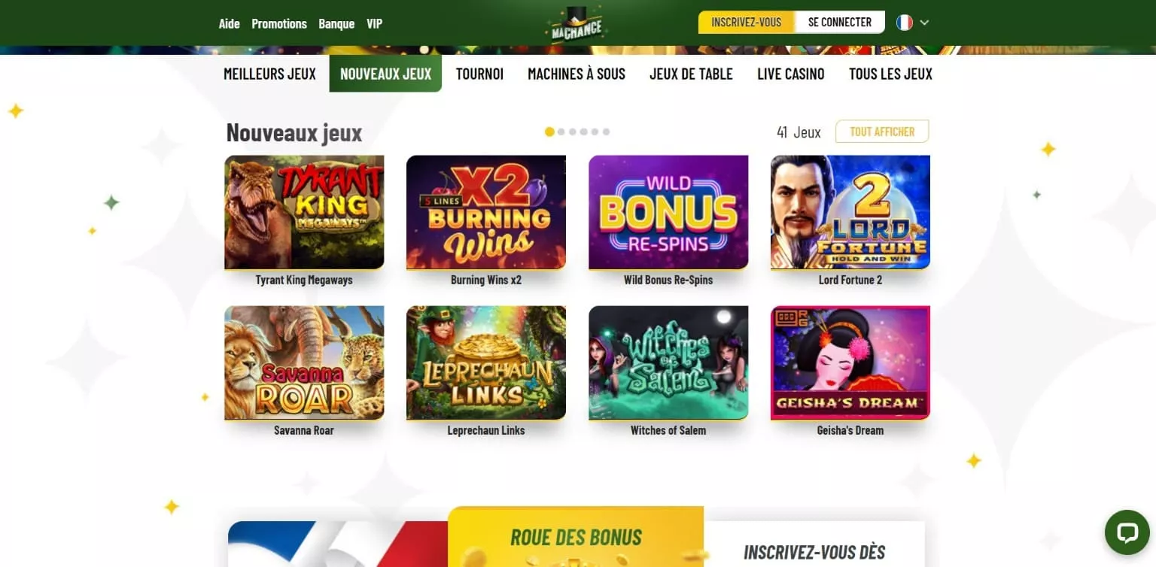
Task: Expand the language selector chevron
Action: click(924, 23)
